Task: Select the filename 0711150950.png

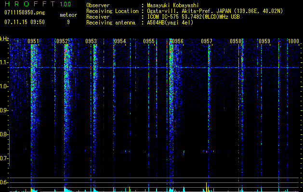Action: coord(25,12)
